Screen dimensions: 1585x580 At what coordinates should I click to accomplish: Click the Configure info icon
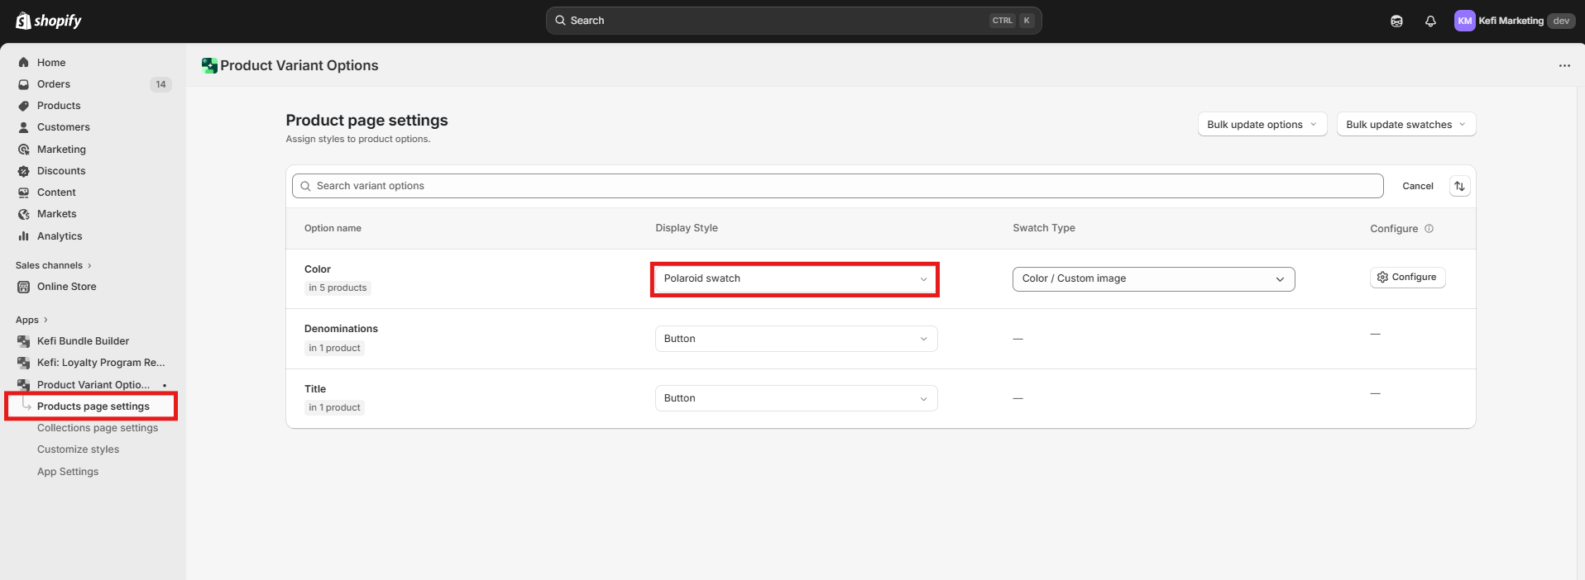1429,229
